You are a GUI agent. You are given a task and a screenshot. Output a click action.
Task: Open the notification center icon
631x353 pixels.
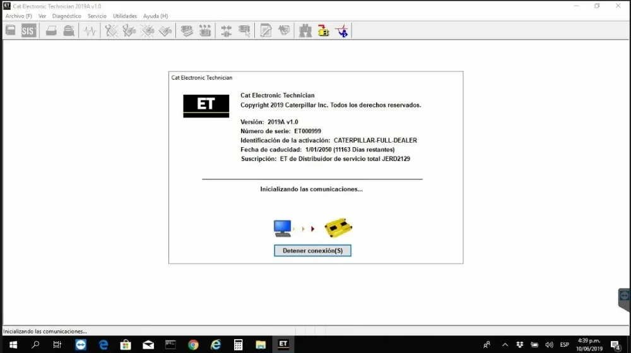pos(615,345)
